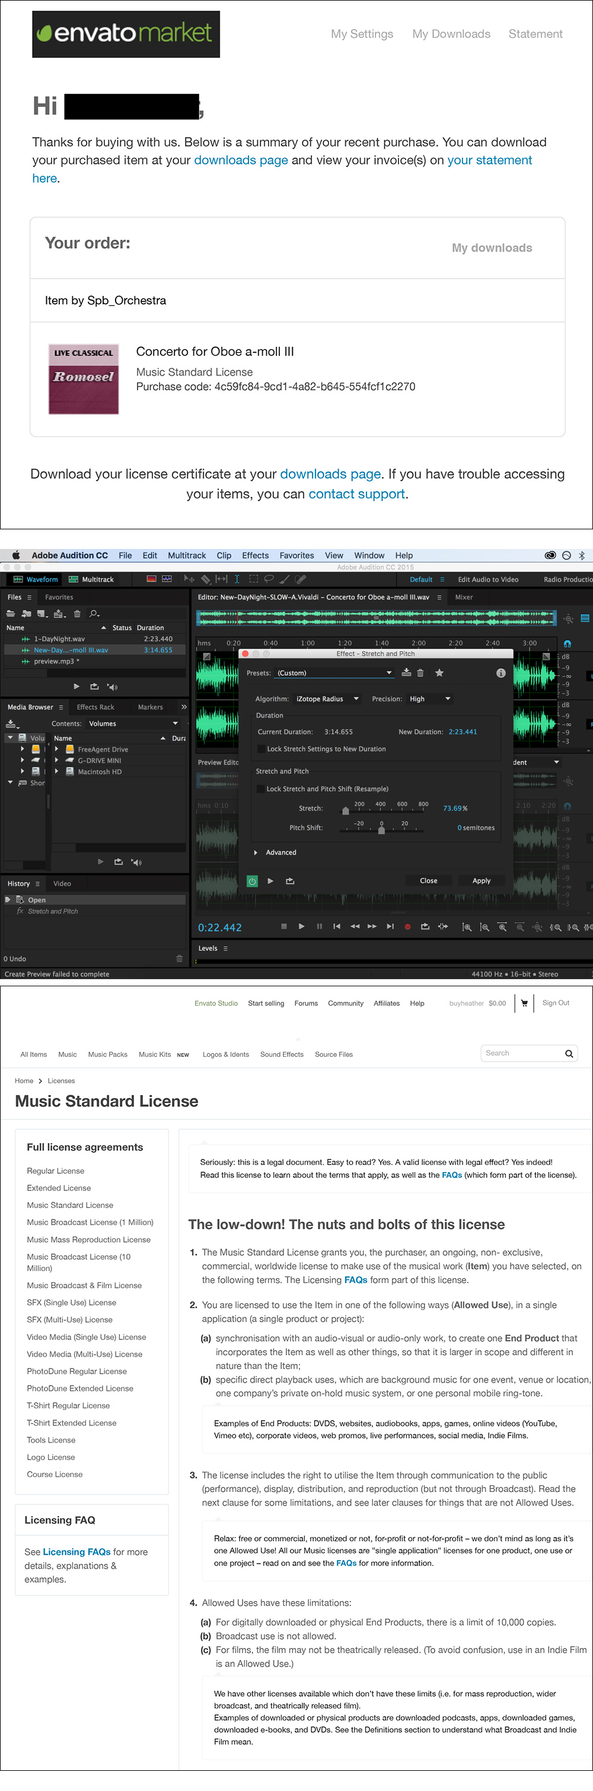Expand the Advanced section
Screen dimensions: 593x1791
click(256, 852)
